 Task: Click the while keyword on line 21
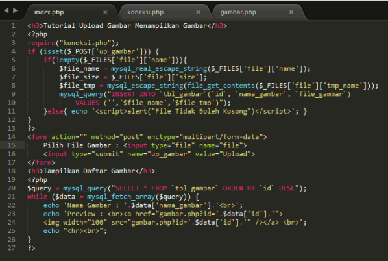tap(38, 197)
